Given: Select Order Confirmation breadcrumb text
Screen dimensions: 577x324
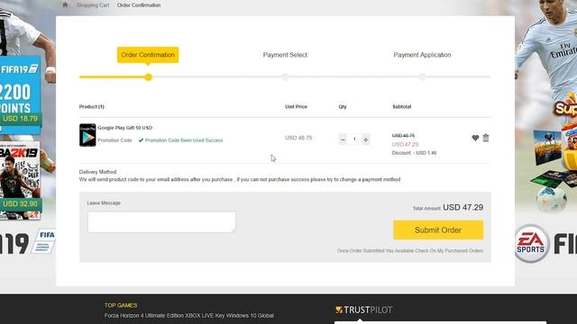Looking at the screenshot, I should pos(139,5).
